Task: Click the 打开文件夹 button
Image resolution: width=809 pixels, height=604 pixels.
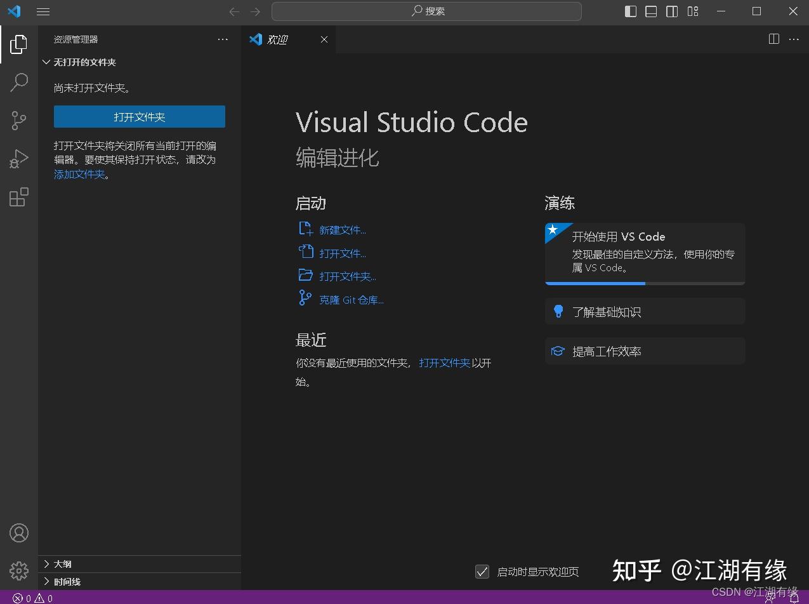Action: 139,116
